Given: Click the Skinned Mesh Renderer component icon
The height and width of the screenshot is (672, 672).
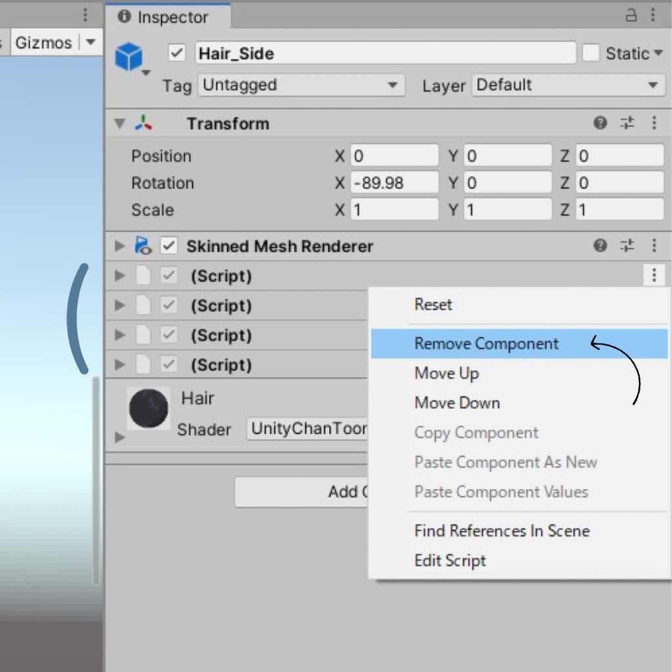Looking at the screenshot, I should [x=142, y=245].
